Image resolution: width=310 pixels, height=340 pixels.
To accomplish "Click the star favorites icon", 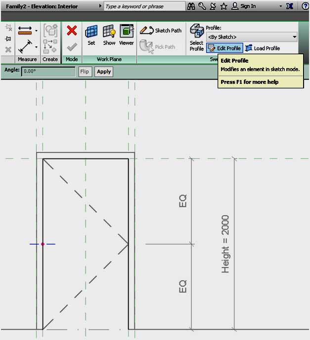I will (223, 6).
